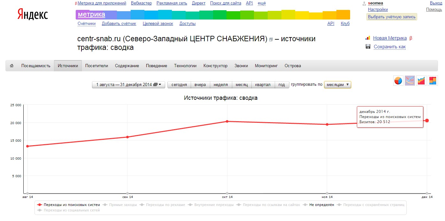The width and height of the screenshot is (445, 221).
Task: Open the 'Поведение' tab
Action: tap(157, 66)
